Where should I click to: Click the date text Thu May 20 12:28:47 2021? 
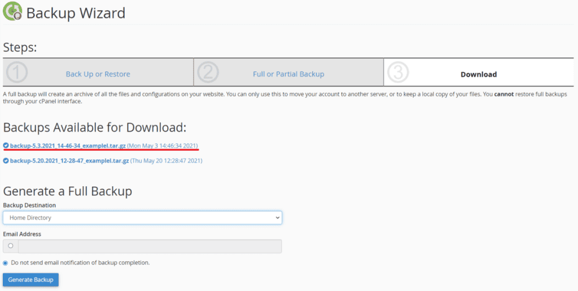pyautogui.click(x=167, y=160)
